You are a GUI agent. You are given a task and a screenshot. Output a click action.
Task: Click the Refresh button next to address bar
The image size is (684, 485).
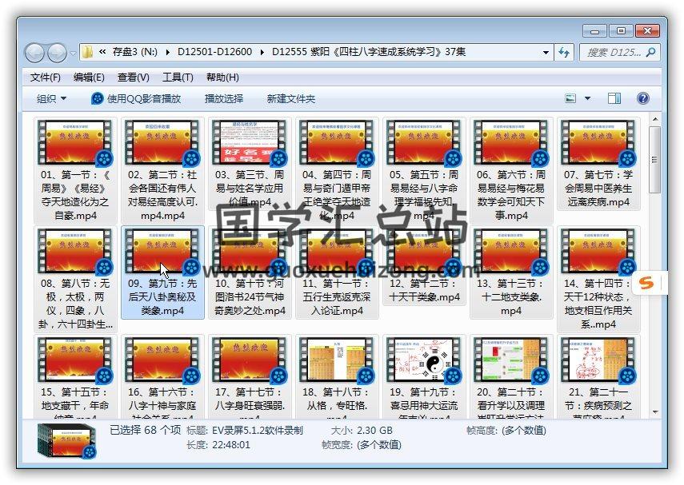(564, 52)
